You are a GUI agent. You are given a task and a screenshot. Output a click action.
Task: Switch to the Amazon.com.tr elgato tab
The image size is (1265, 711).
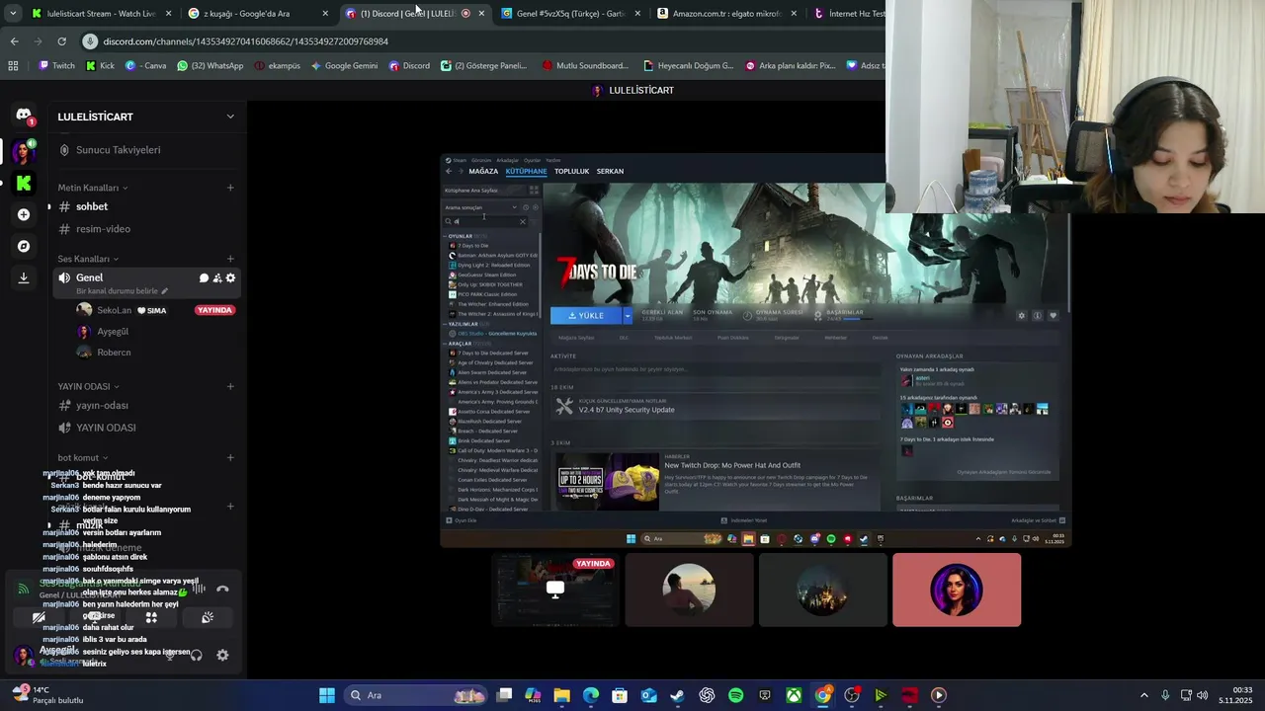(x=725, y=14)
